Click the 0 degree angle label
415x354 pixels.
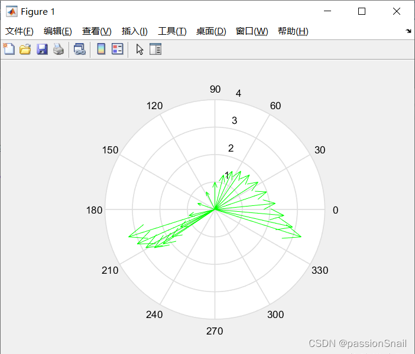pos(335,210)
